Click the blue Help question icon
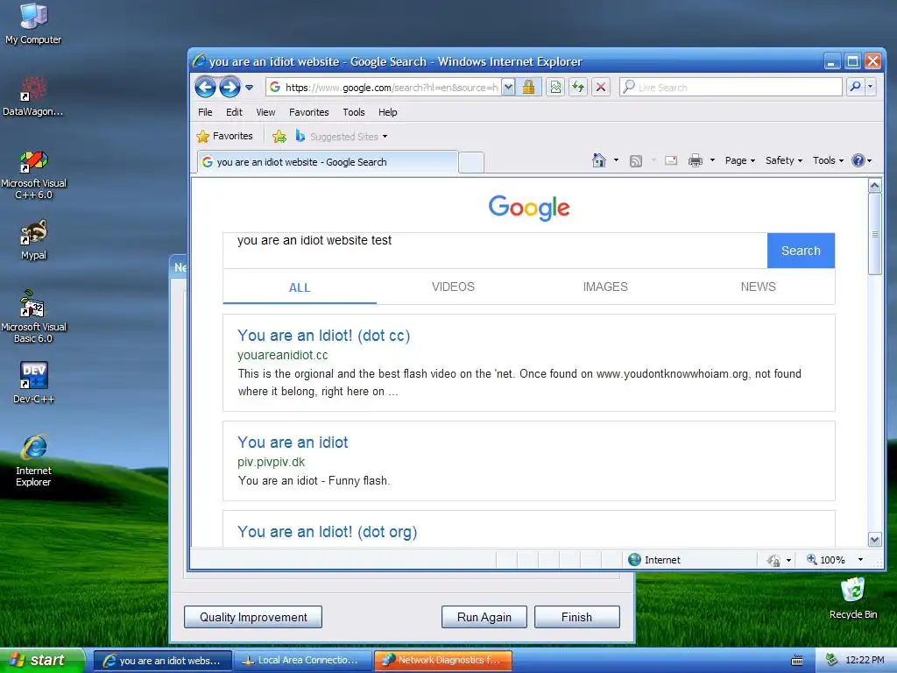 pyautogui.click(x=858, y=161)
